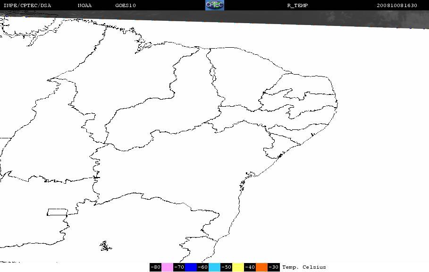Click the NOAA label in header

pyautogui.click(x=84, y=6)
